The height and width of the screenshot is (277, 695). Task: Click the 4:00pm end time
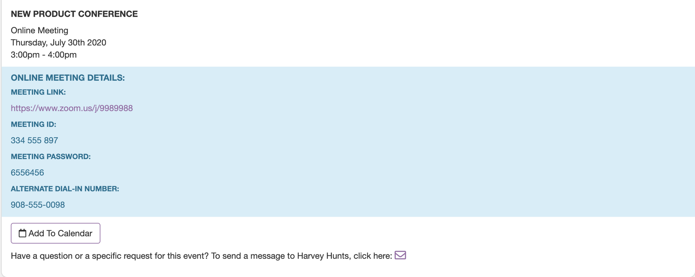pos(62,55)
